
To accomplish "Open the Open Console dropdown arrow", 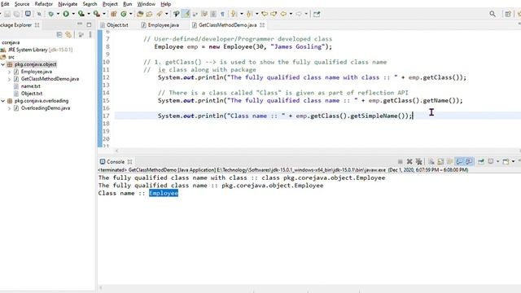I will [x=513, y=161].
